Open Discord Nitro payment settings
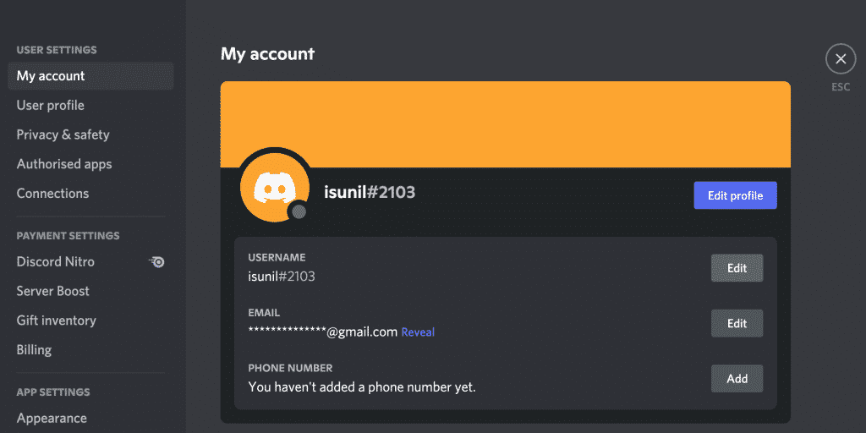Image resolution: width=866 pixels, height=433 pixels. [x=56, y=262]
